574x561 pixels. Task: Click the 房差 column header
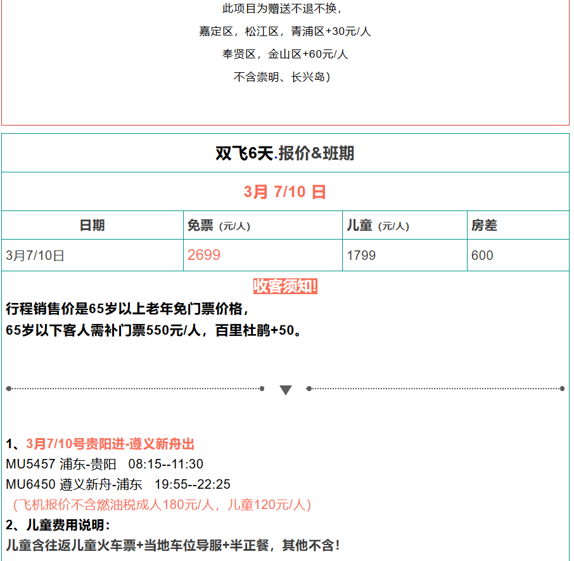pos(484,226)
